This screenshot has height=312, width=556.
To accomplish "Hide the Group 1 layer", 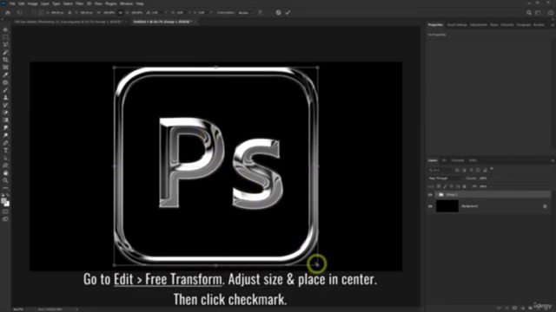I will click(430, 194).
